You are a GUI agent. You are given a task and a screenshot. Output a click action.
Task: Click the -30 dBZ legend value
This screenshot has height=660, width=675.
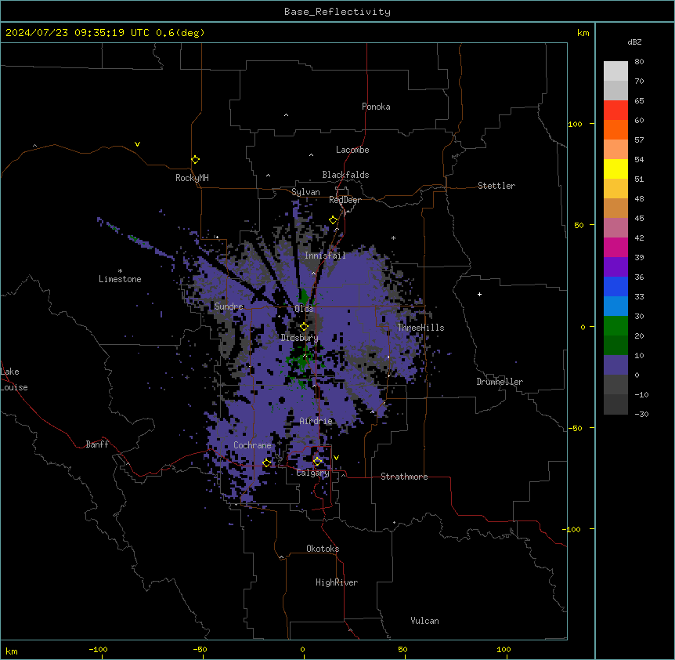641,414
